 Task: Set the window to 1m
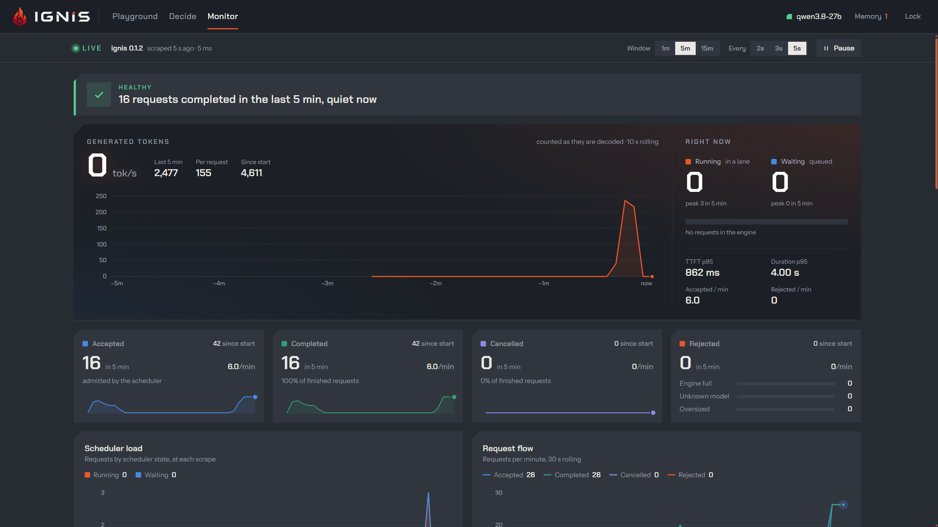click(x=665, y=48)
